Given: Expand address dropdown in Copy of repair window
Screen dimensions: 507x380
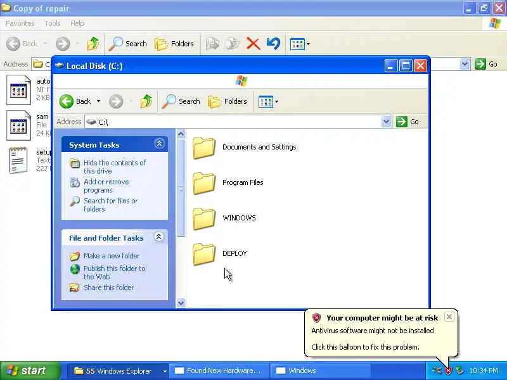Looking at the screenshot, I should (465, 64).
